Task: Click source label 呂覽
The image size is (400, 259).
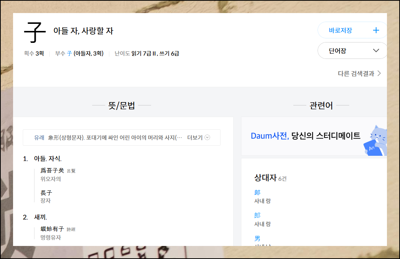Action: [x=71, y=171]
